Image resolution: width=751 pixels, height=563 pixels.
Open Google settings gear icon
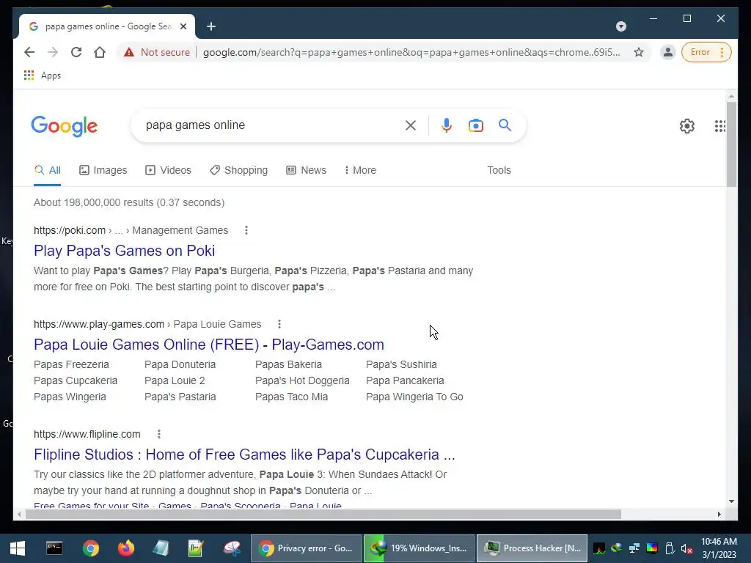pyautogui.click(x=686, y=126)
